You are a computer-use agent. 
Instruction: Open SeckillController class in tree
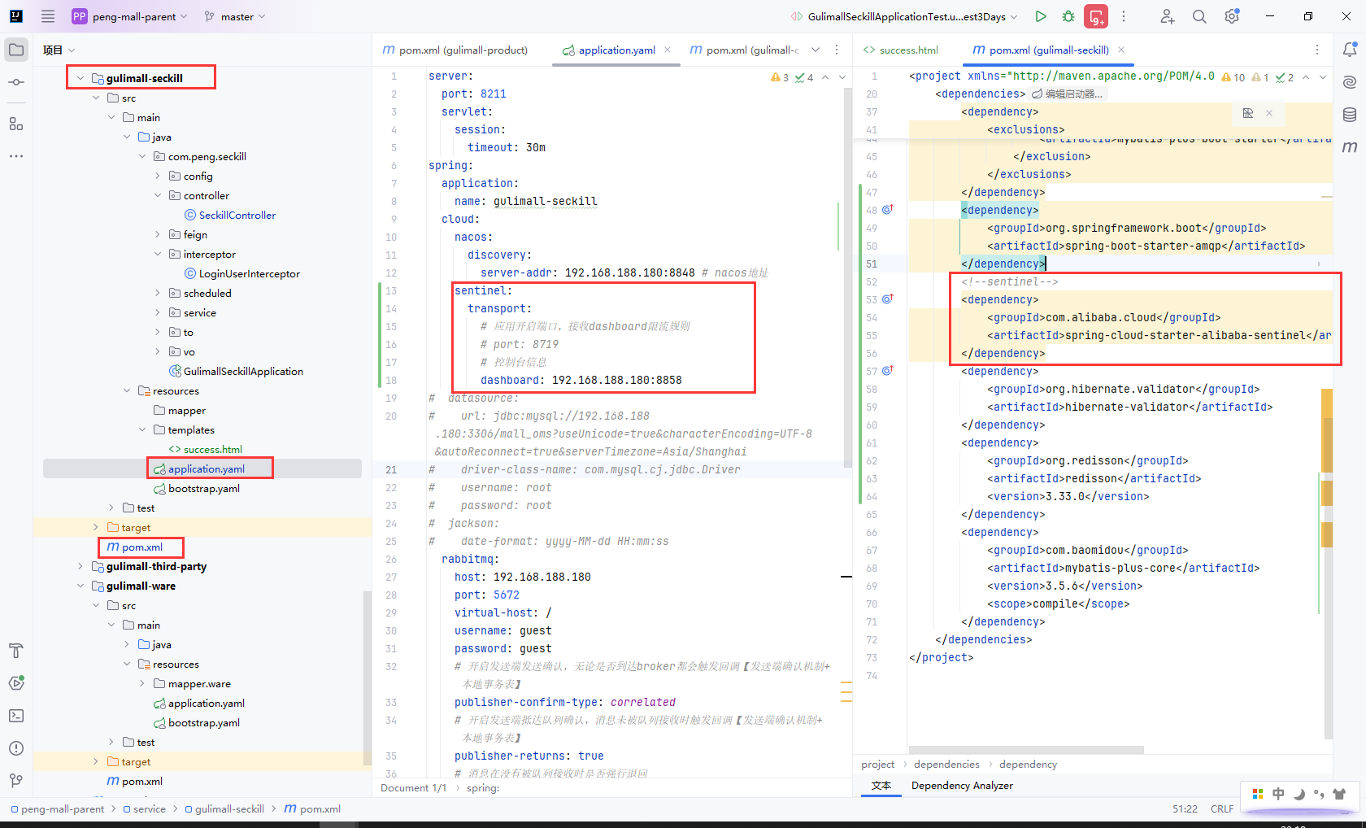point(237,215)
